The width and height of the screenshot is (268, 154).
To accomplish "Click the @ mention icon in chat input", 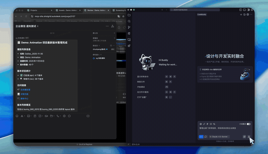I will (x=201, y=124).
